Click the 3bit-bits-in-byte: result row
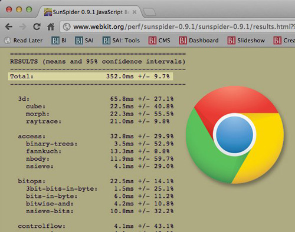This screenshot has width=295, height=232. coord(100,188)
